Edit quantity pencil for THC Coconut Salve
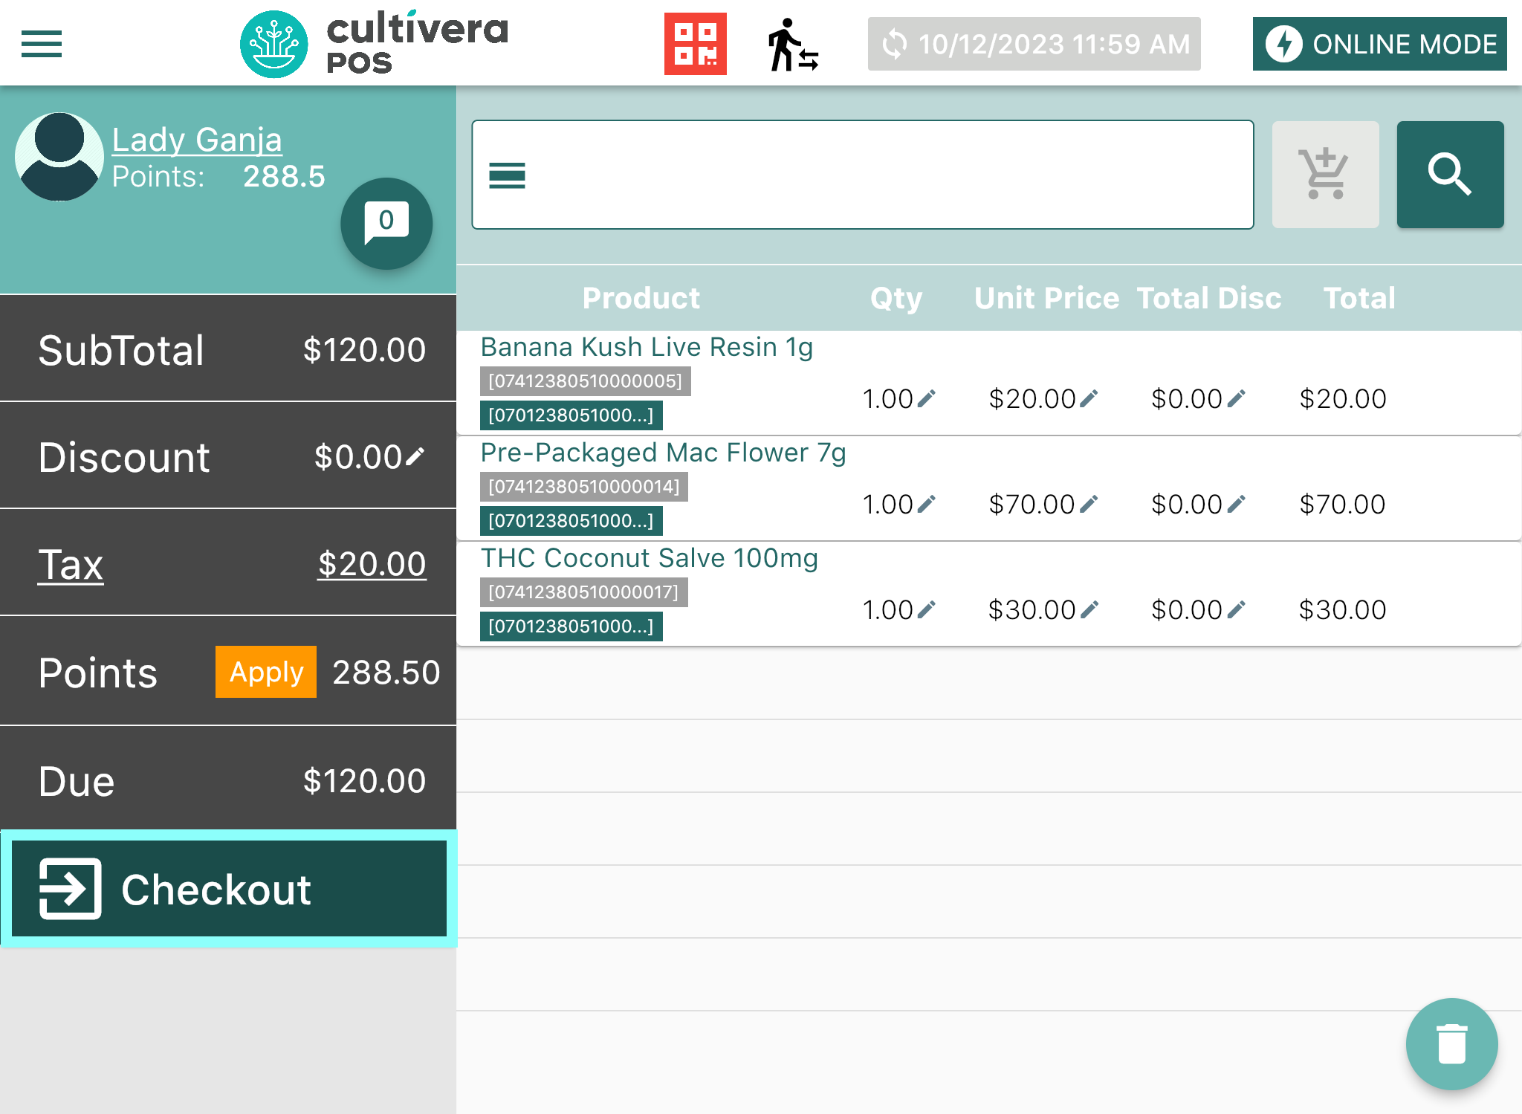Image resolution: width=1522 pixels, height=1114 pixels. pos(926,610)
